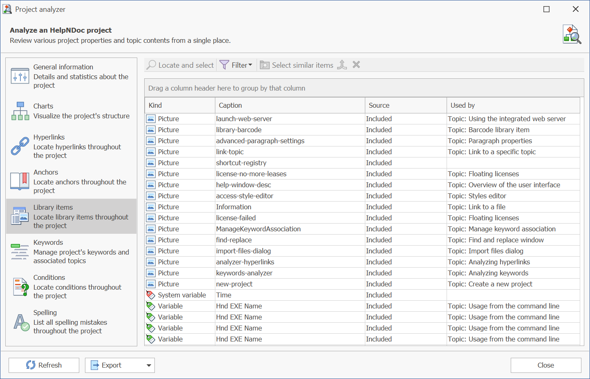Select the Hyperlinks chain icon
Screen dimensions: 590x379
(x=20, y=146)
